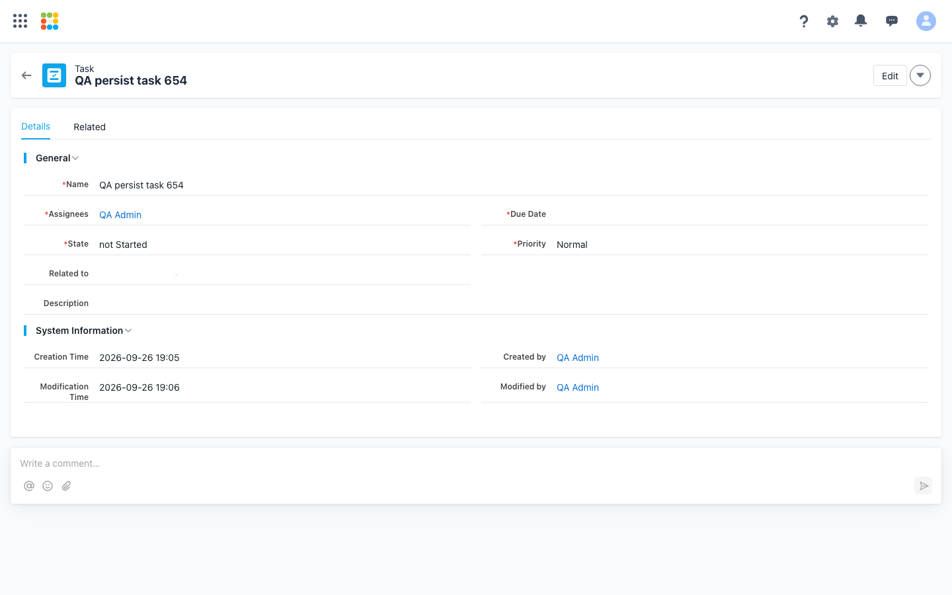Click the Description field label

click(x=66, y=303)
